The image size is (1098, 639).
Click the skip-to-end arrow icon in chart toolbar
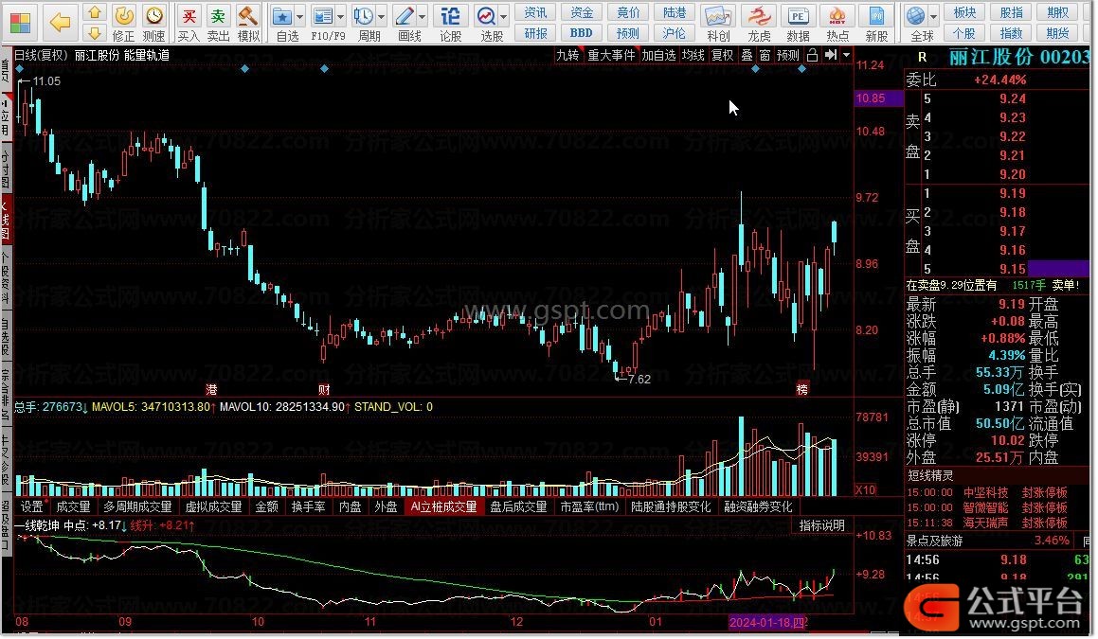tap(831, 55)
